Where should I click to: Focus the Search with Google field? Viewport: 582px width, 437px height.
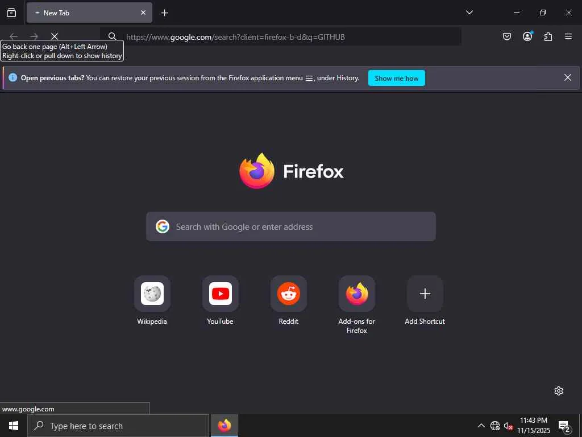click(x=291, y=226)
